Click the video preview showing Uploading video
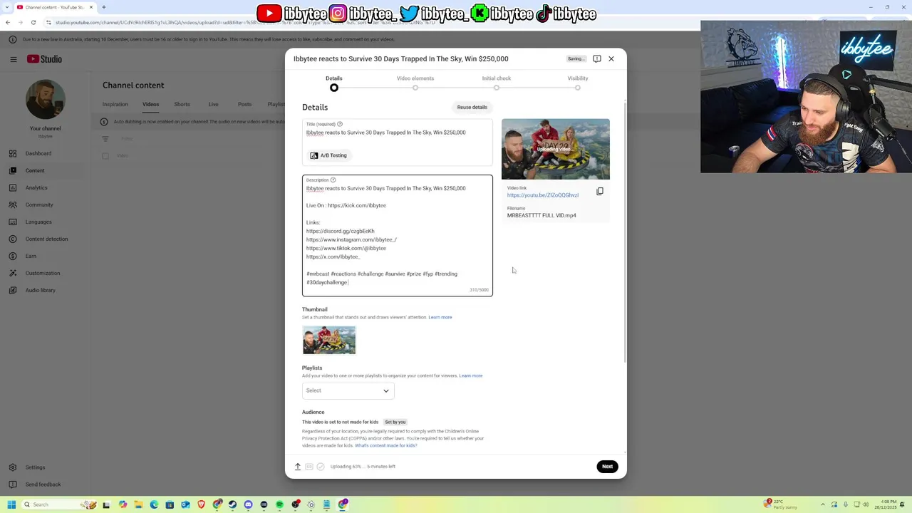The height and width of the screenshot is (513, 912). (556, 149)
